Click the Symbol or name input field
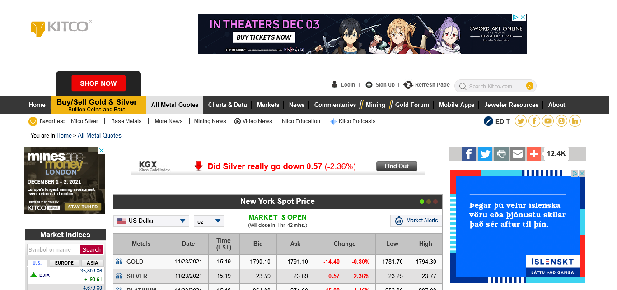Viewport: 617px width, 290px height. click(53, 250)
